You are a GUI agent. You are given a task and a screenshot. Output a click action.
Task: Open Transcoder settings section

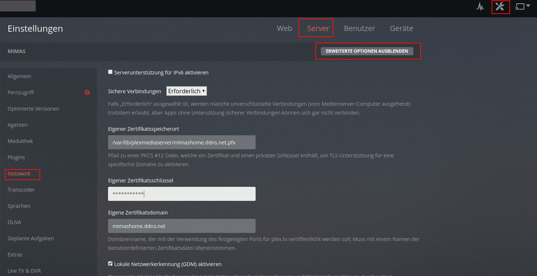21,190
